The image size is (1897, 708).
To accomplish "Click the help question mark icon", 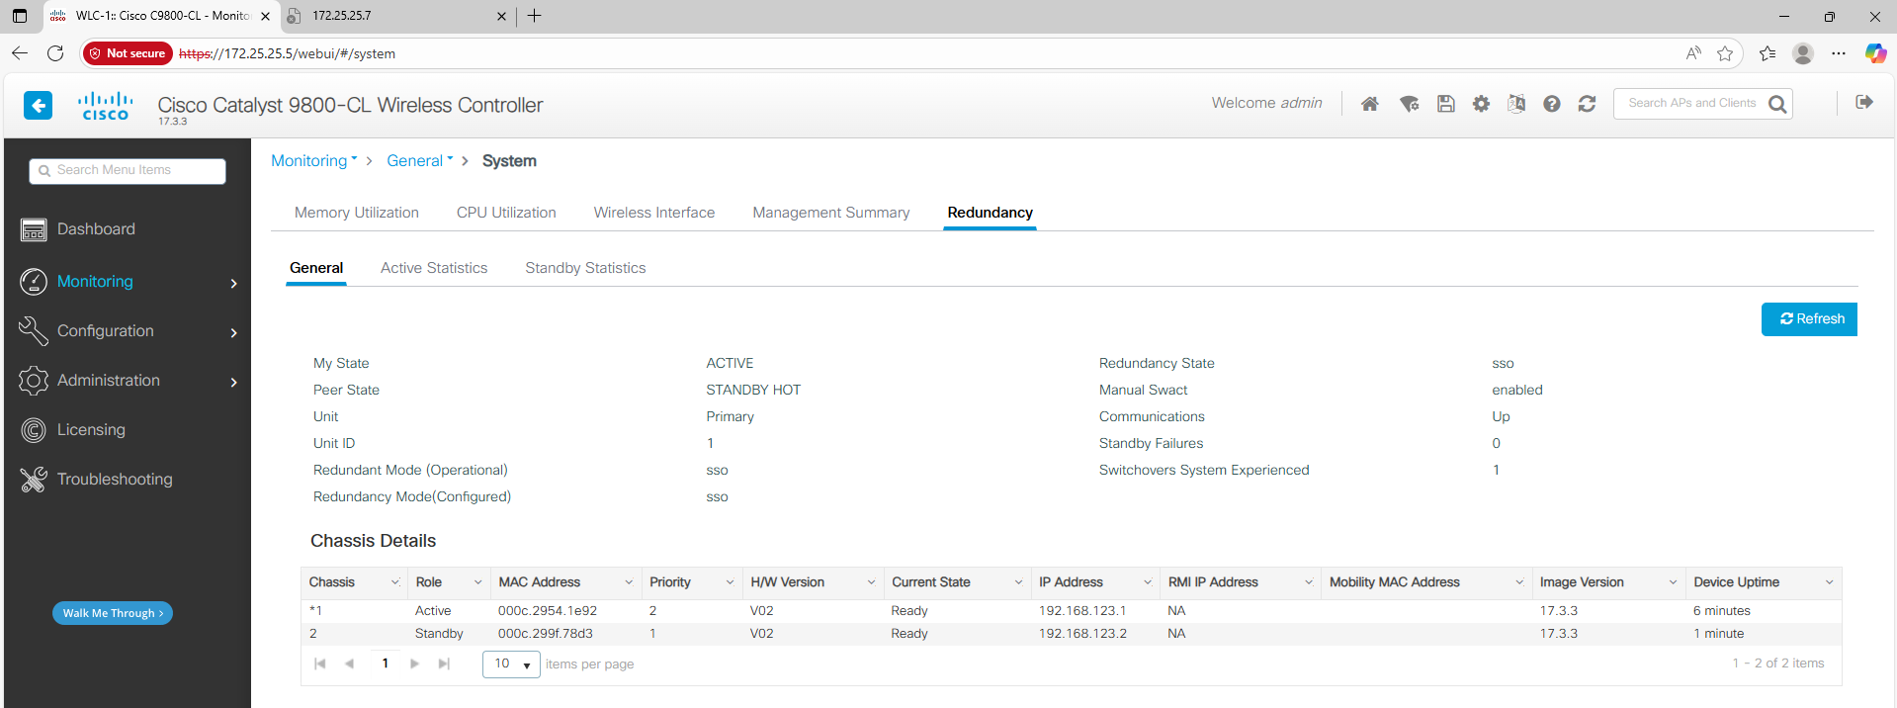I will tap(1551, 104).
